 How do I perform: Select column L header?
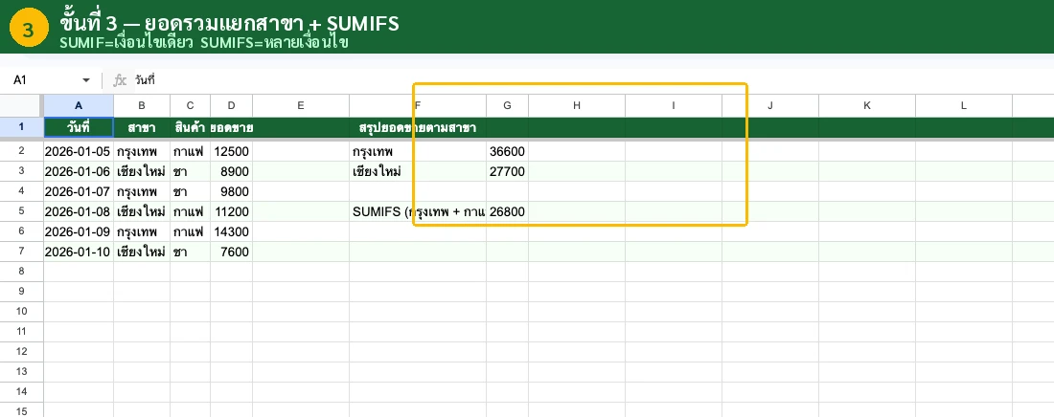point(963,104)
